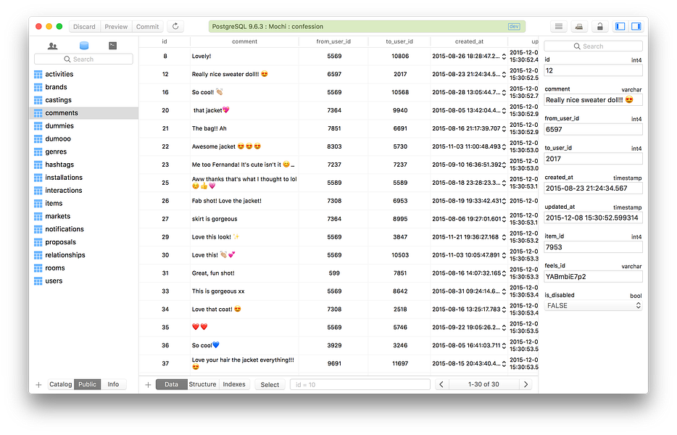Viewport: 677px width, 435px height.
Task: Select the notifications table
Action: click(x=84, y=229)
